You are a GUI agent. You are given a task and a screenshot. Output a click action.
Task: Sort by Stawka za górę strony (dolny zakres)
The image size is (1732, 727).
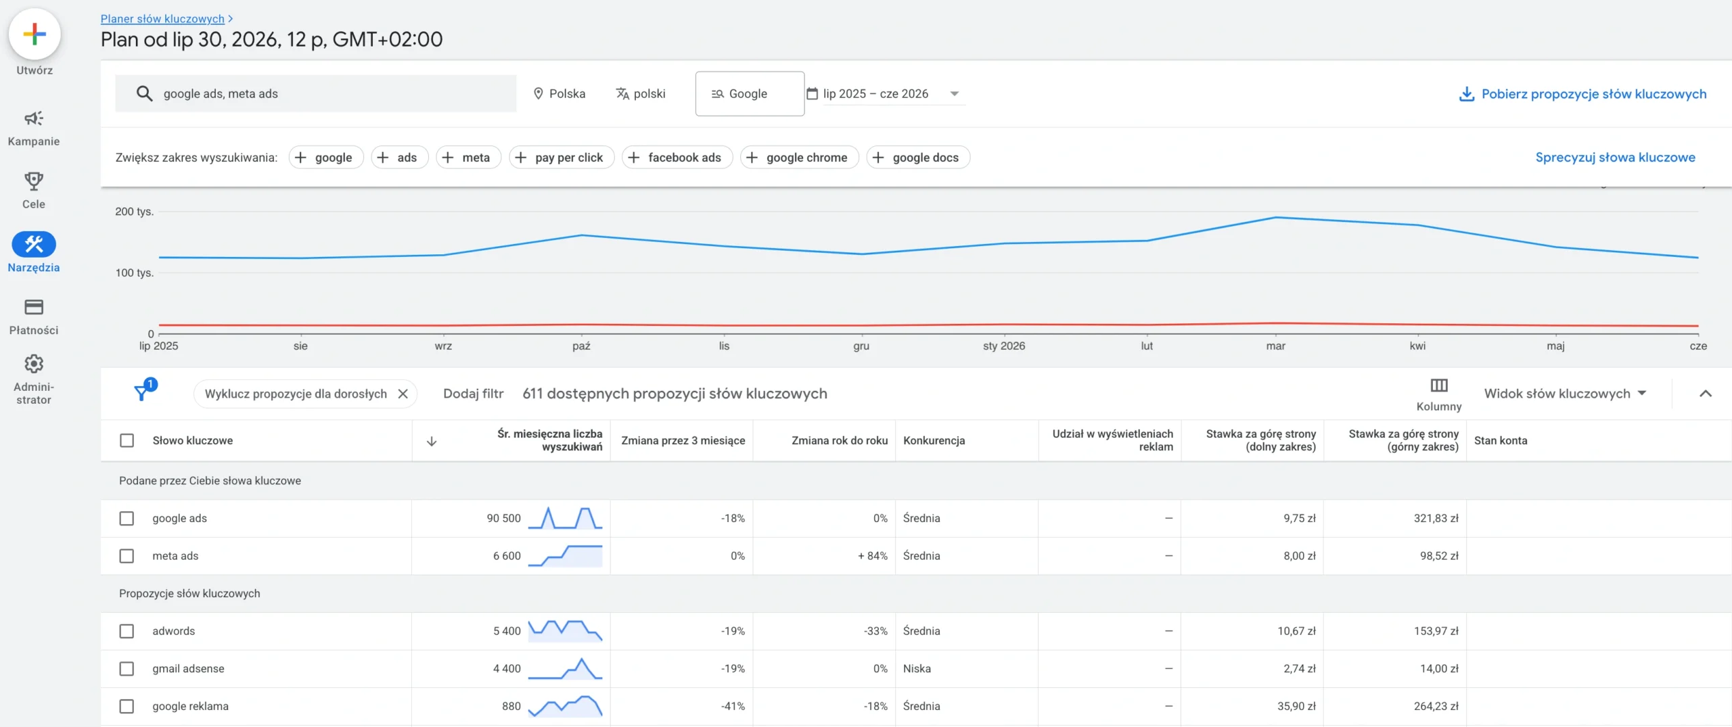1260,440
